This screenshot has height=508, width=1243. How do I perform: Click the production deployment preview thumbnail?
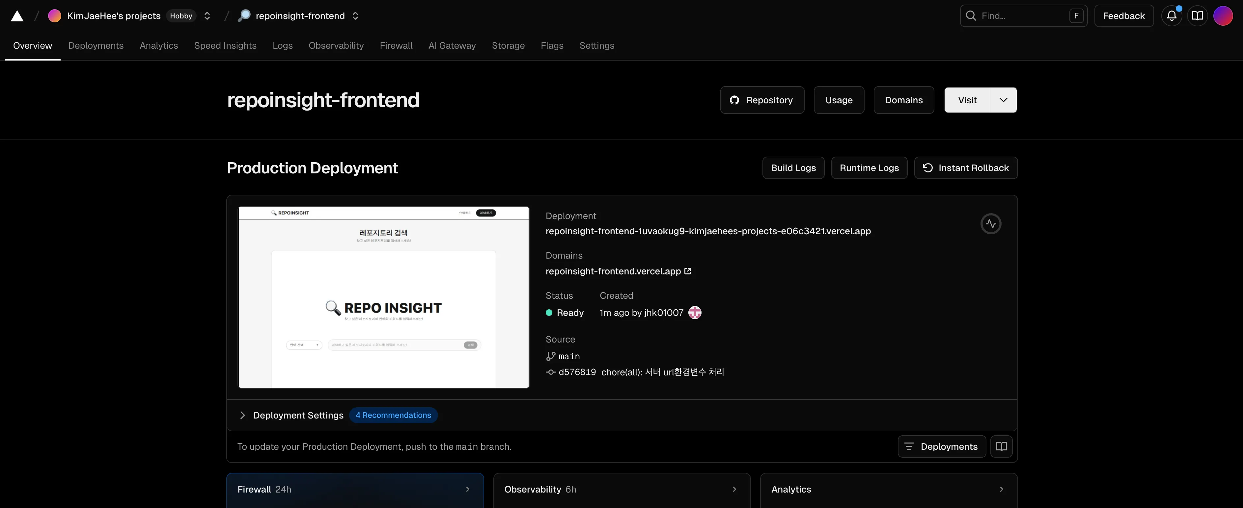pyautogui.click(x=383, y=297)
